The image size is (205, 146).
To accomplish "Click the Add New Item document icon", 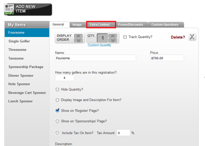I will (9, 9).
